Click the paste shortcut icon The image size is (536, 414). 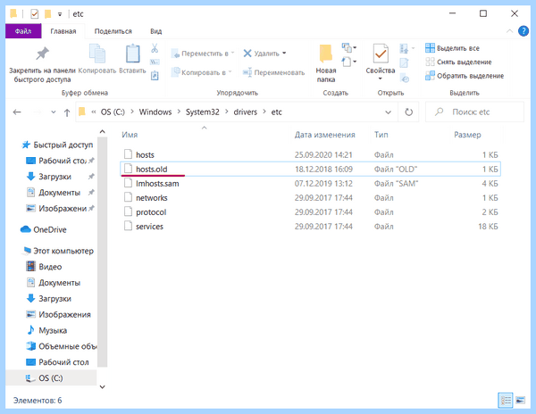[155, 76]
